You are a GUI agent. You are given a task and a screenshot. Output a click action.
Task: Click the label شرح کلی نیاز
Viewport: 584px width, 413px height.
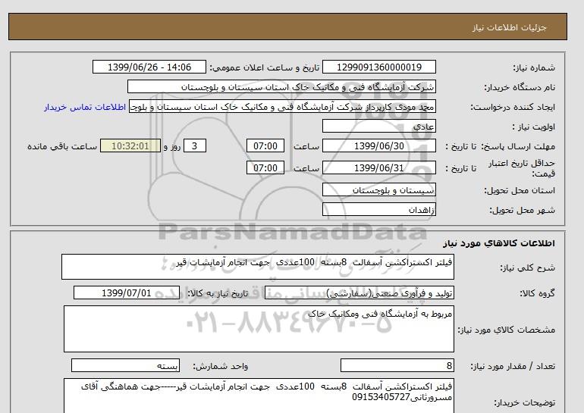click(527, 268)
